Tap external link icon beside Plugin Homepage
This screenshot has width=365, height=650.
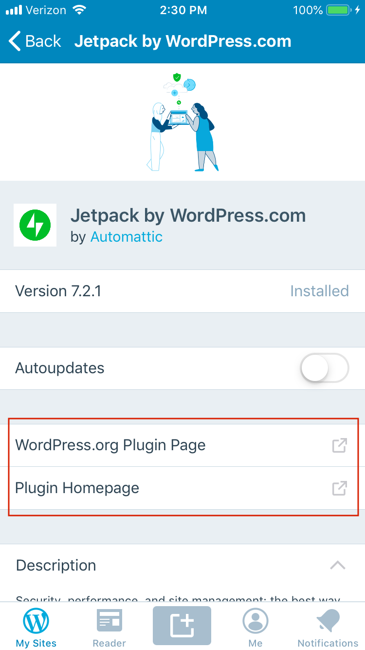[339, 488]
